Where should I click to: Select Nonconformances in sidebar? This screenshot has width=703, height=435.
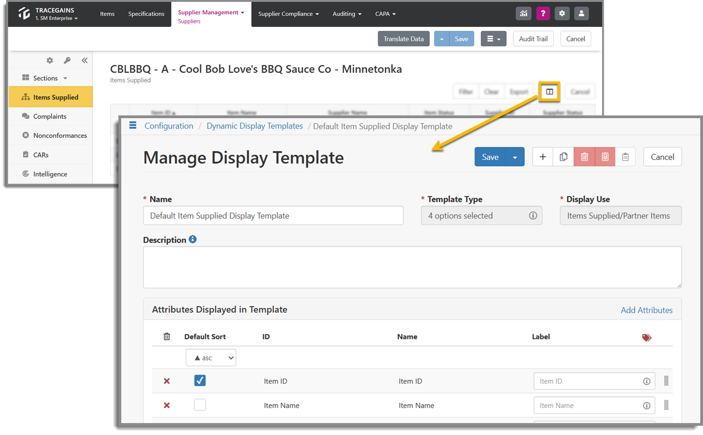(x=51, y=135)
